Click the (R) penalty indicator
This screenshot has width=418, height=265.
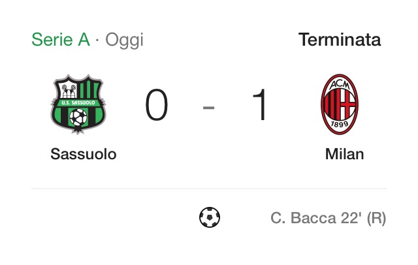(x=376, y=219)
